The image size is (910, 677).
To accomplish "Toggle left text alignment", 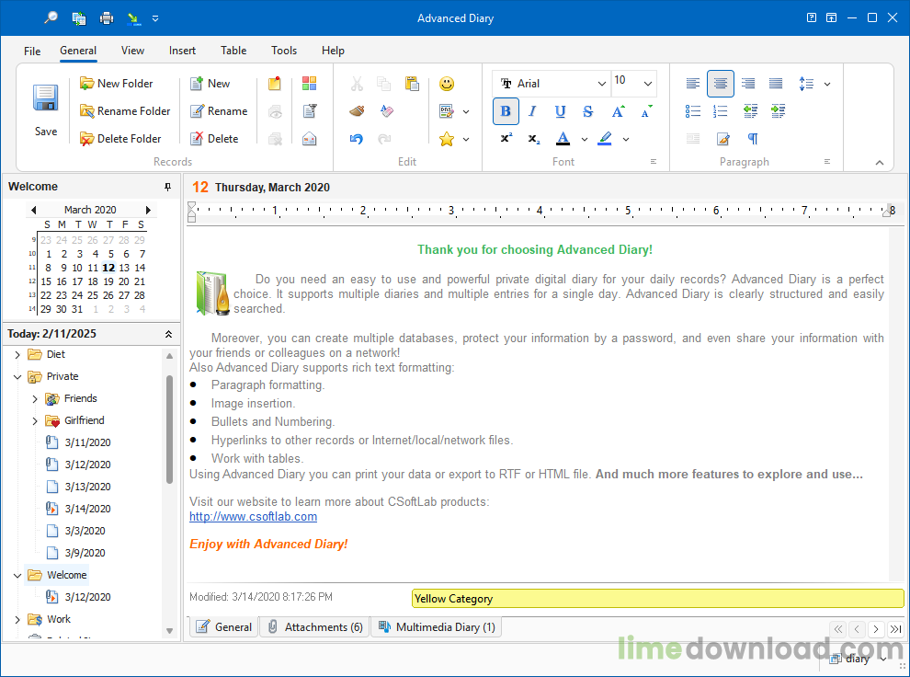I will [x=692, y=84].
